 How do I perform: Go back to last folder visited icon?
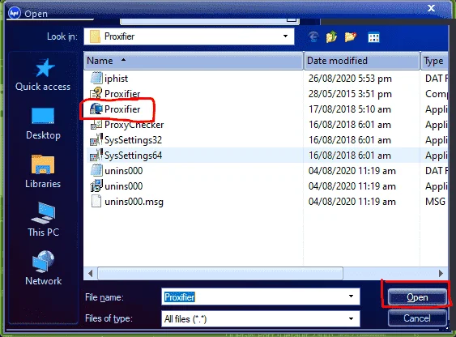(313, 37)
